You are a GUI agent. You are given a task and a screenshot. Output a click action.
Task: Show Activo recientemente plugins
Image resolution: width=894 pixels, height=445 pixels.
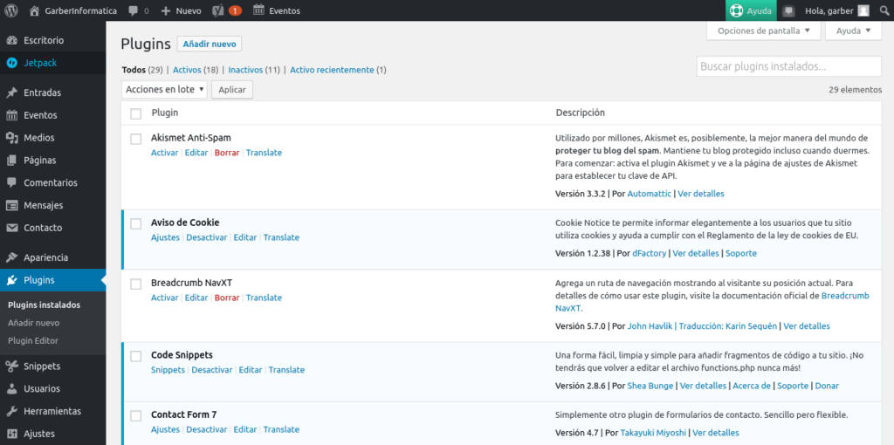332,70
